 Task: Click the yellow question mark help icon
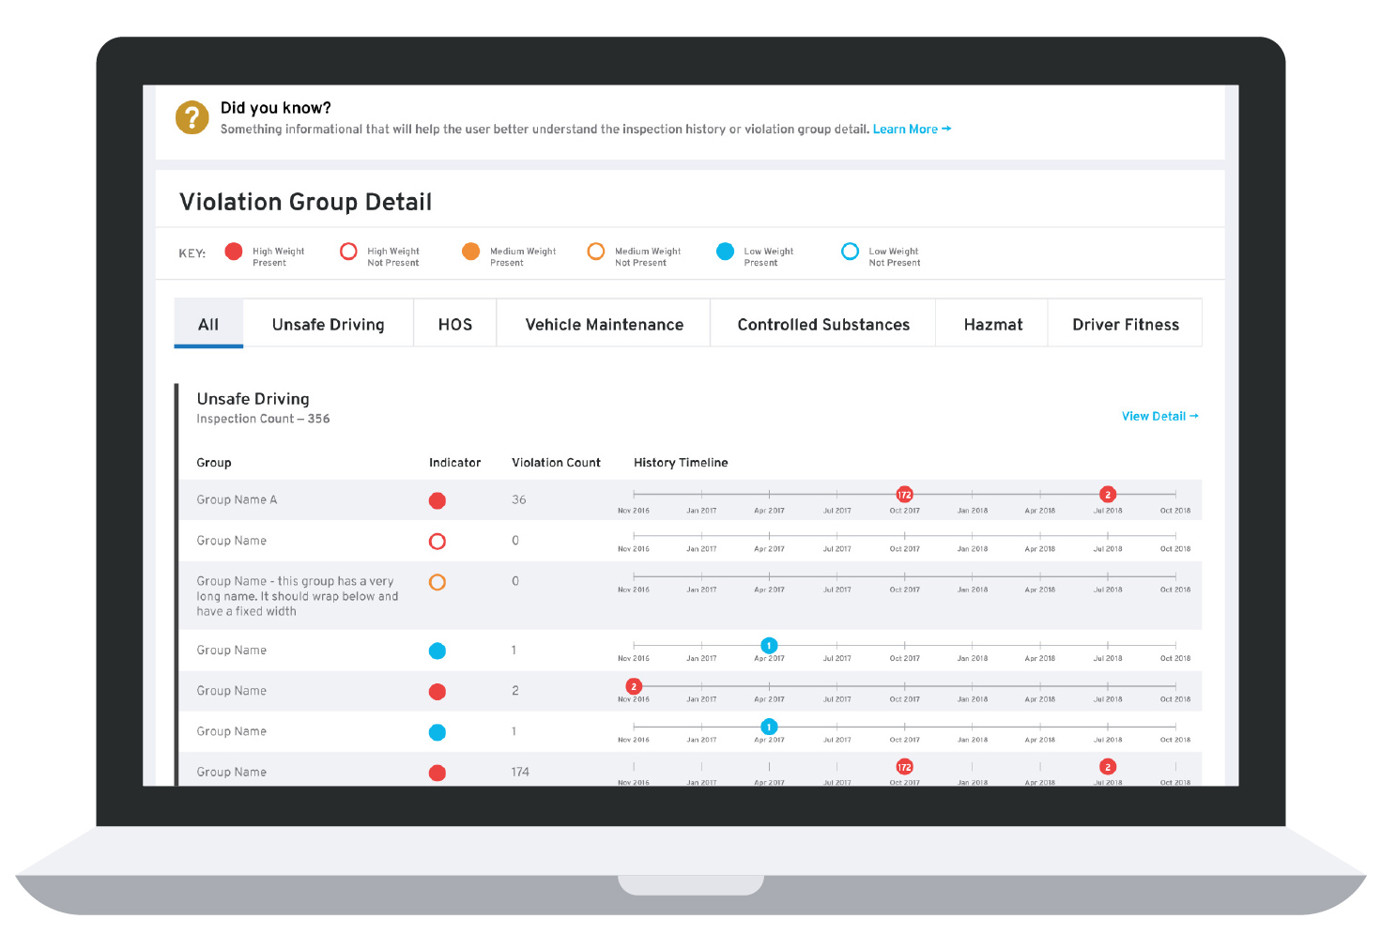(192, 117)
